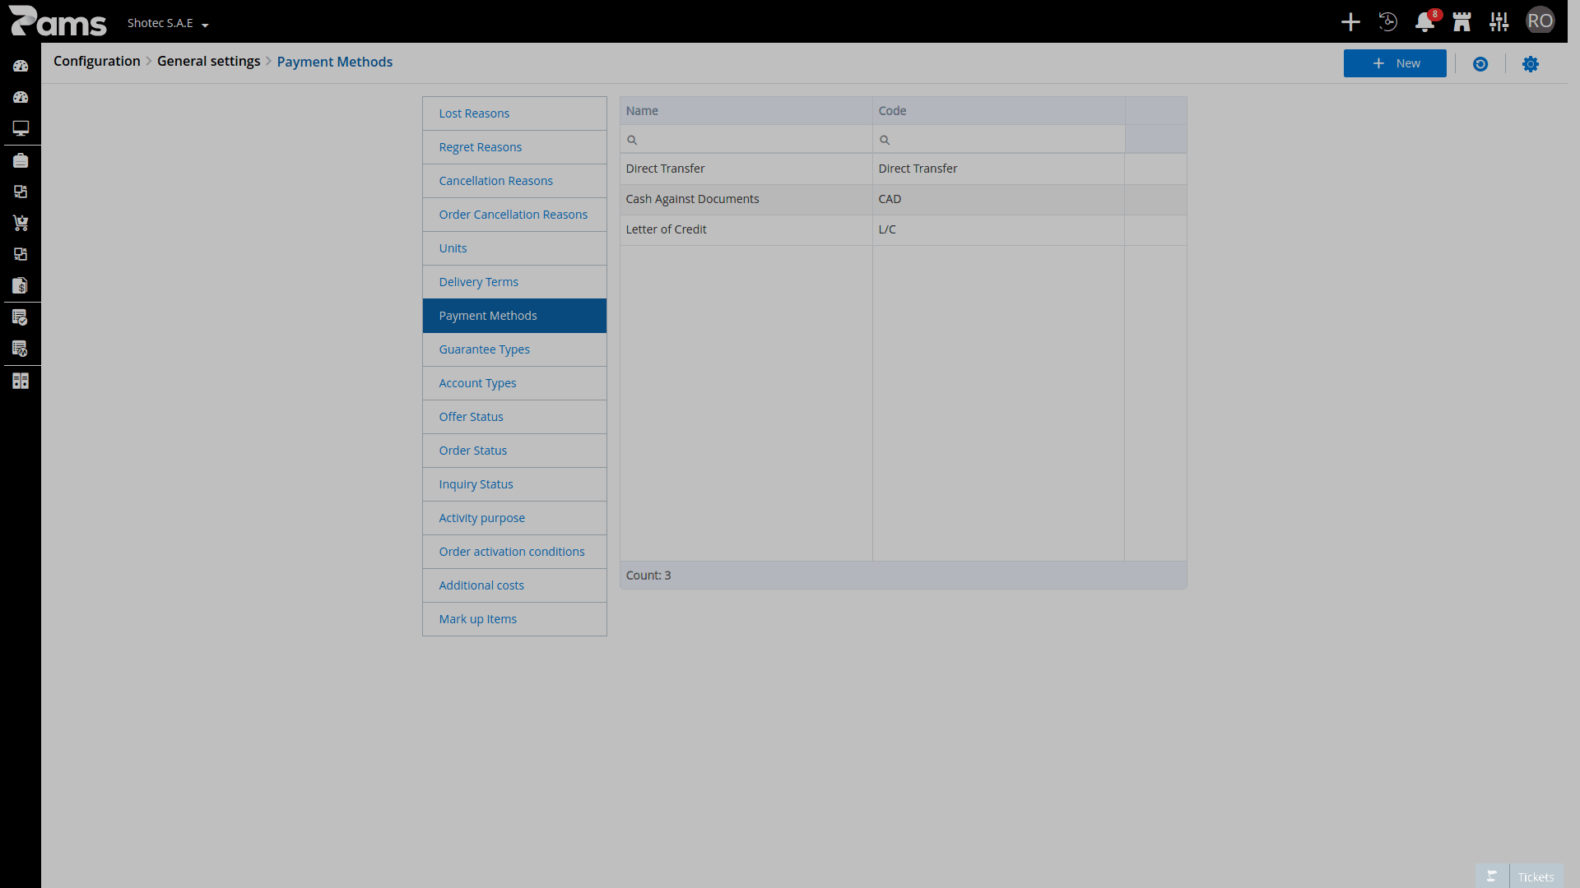Viewport: 1580px width, 888px height.
Task: Click the plus quick-add icon in top bar
Action: (1350, 22)
